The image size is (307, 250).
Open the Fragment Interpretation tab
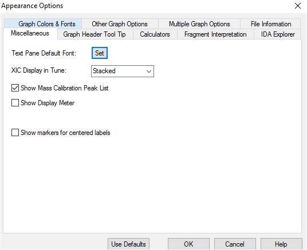(215, 34)
